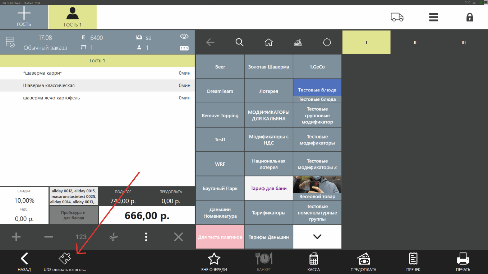The image size is (488, 274).
Task: Toggle the 123 numbering badge
Action: click(184, 48)
